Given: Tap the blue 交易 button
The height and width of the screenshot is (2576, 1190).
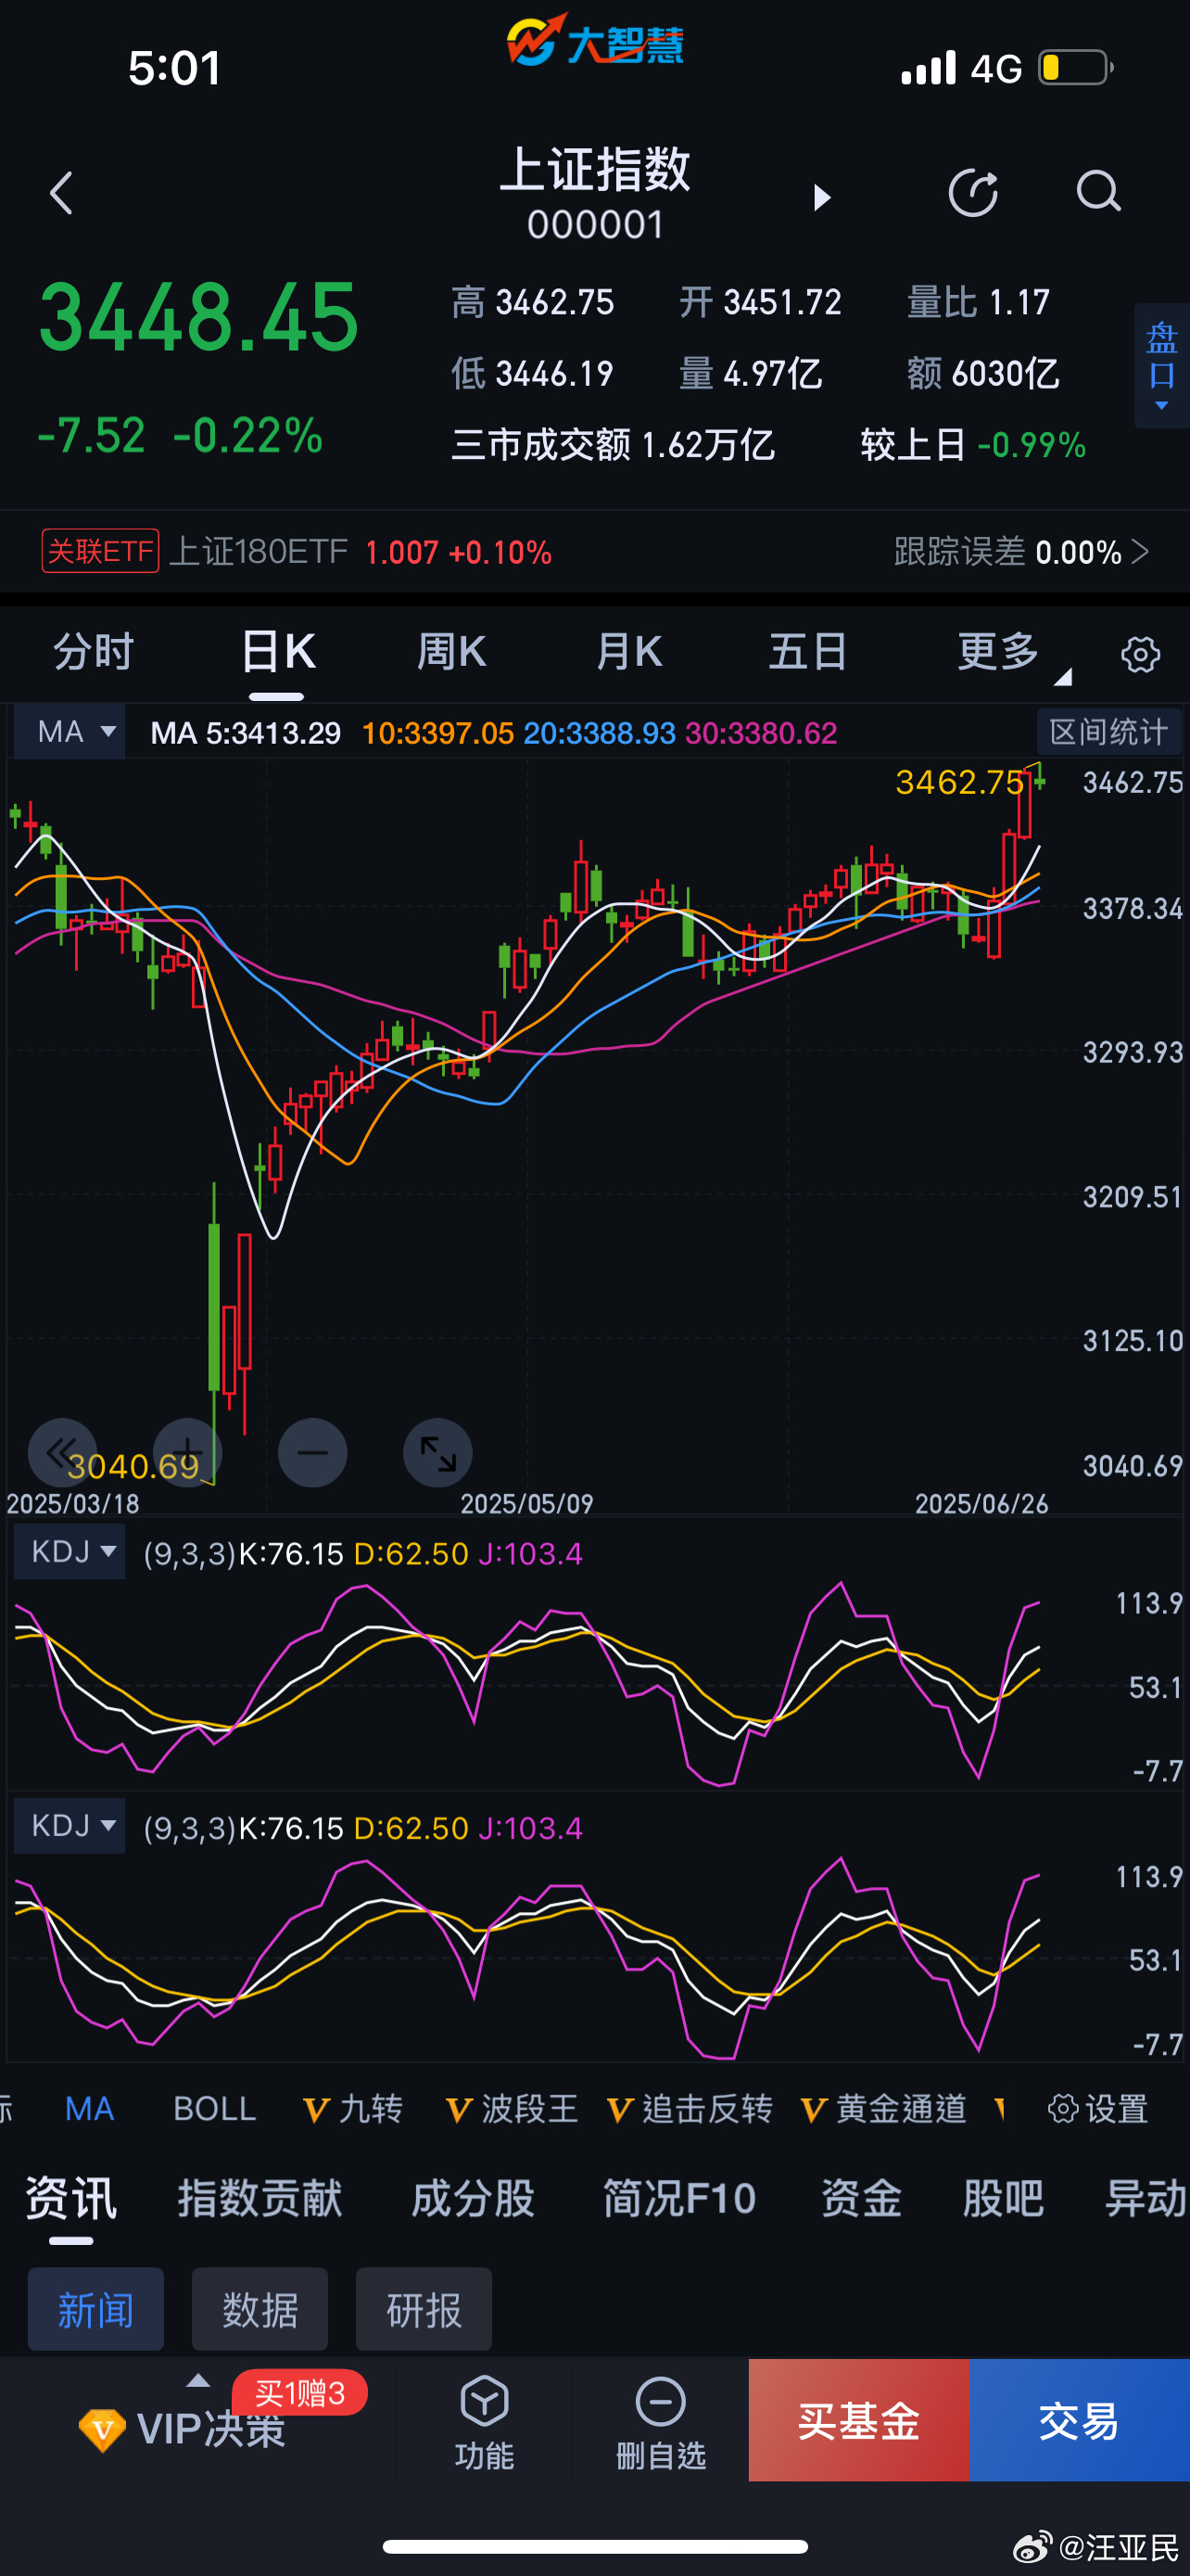Looking at the screenshot, I should click(x=1079, y=2420).
